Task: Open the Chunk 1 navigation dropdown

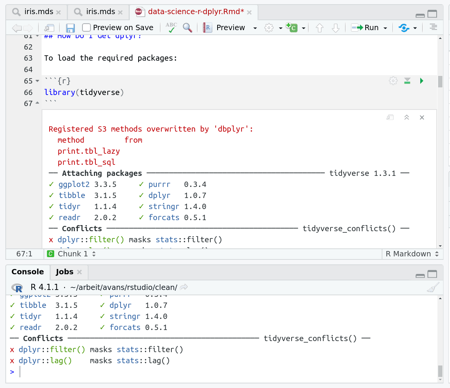Action: coord(73,254)
